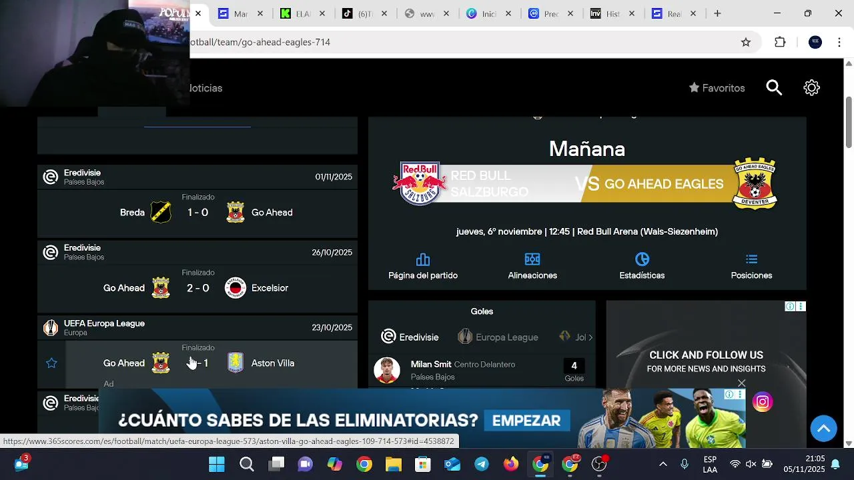Switch to the 'Hist' Investing tab
Screen dimensions: 854x480
click(x=613, y=13)
